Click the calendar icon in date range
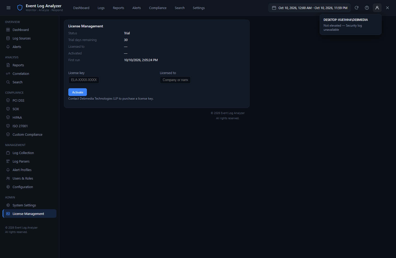The image size is (396, 258). coord(274,8)
